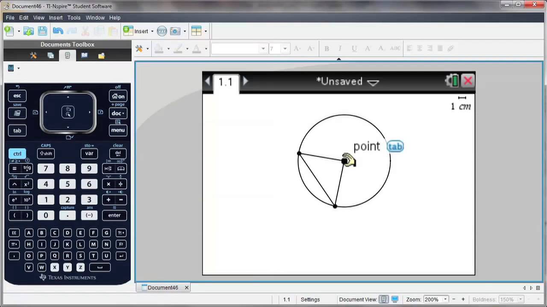This screenshot has height=307, width=547.
Task: Open the Help menu
Action: 115,17
